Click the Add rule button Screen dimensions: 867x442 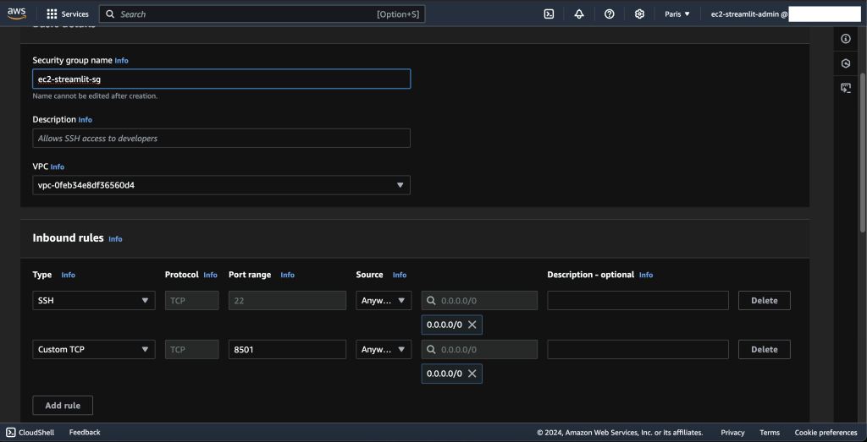pos(63,406)
